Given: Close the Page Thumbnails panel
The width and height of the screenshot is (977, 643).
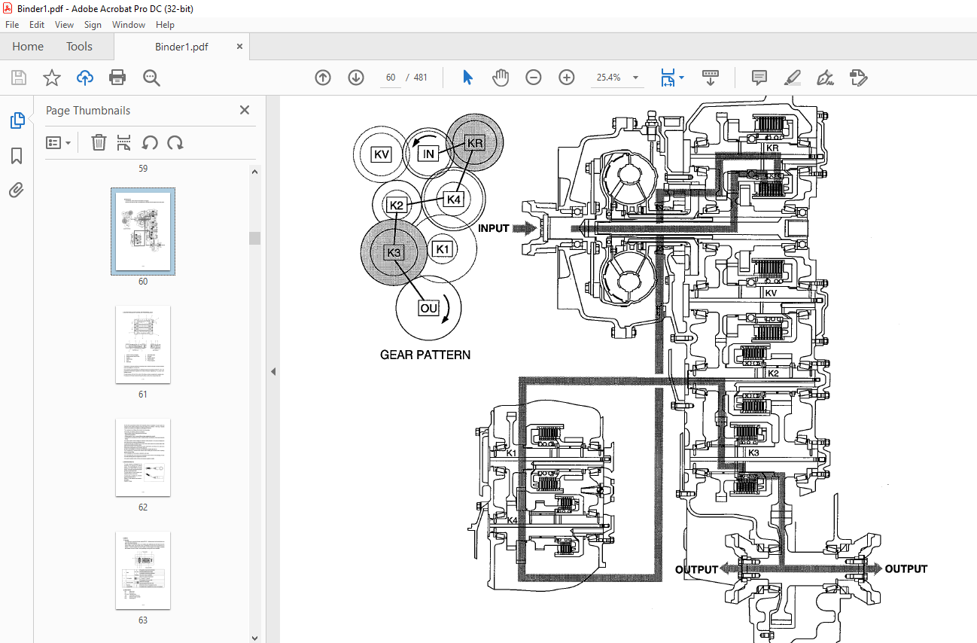Looking at the screenshot, I should [245, 110].
